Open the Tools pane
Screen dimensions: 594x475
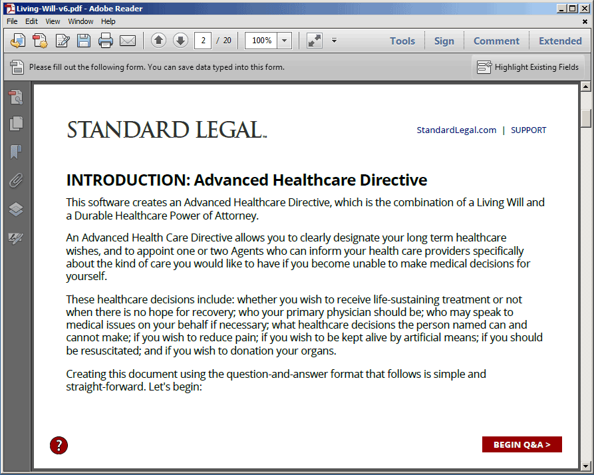click(402, 41)
